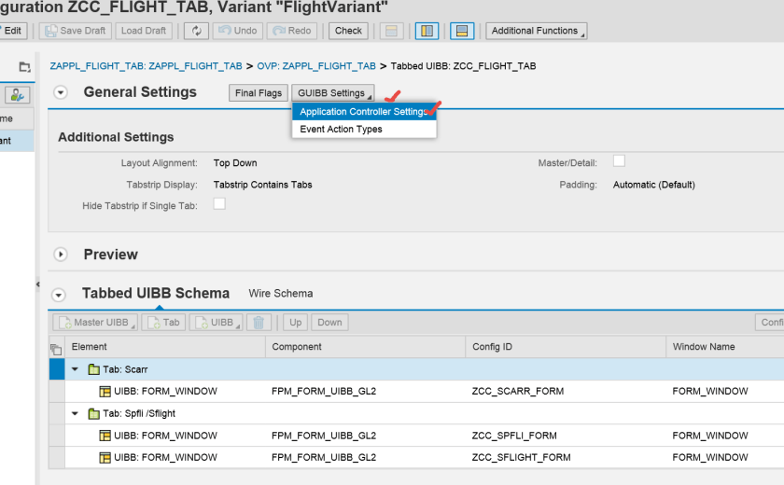This screenshot has width=784, height=485.
Task: Open the Additional Functions dropdown
Action: pyautogui.click(x=537, y=31)
